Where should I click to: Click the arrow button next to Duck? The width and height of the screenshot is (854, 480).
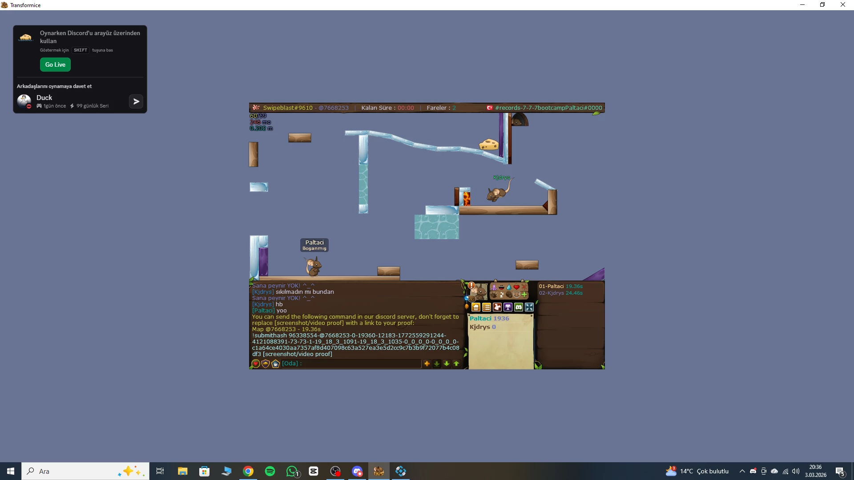136,102
